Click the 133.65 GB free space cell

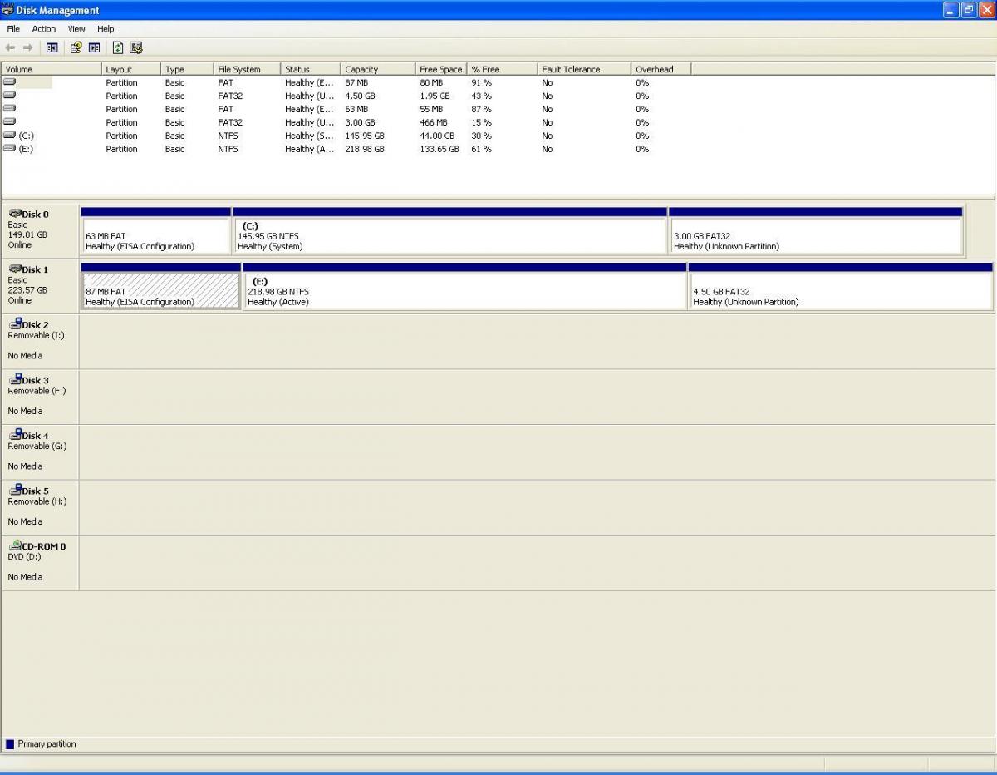(440, 149)
